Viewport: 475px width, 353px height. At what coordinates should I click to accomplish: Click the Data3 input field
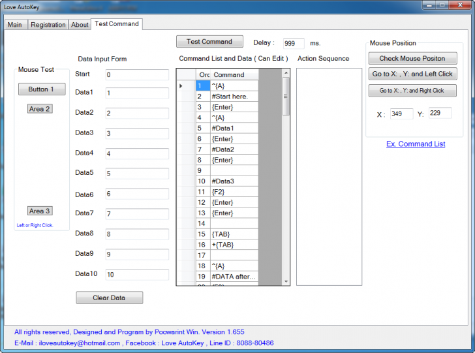click(137, 133)
